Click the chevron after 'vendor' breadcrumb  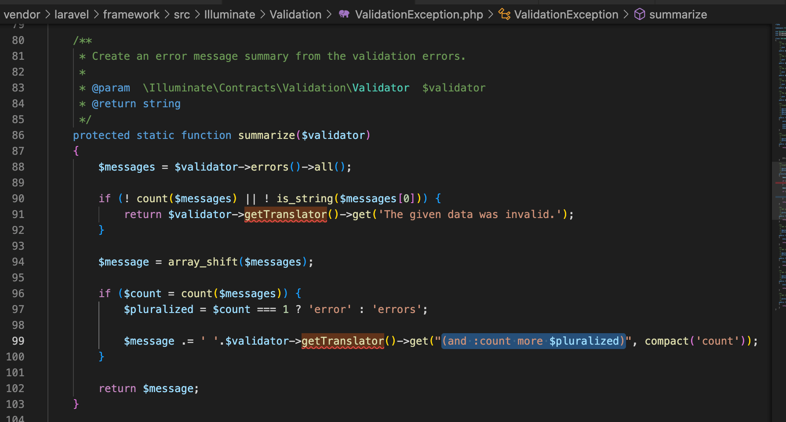47,15
